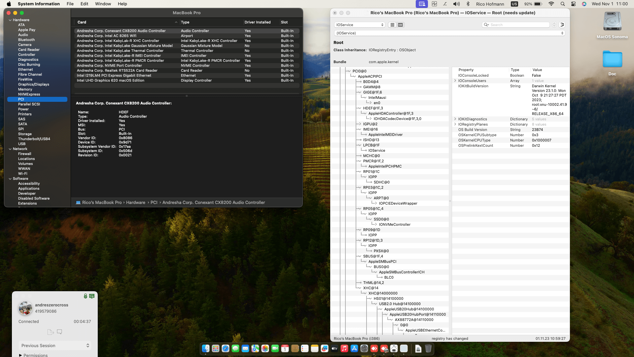This screenshot has width=634, height=357.
Task: Open the battery status in the menu bar
Action: [533, 4]
